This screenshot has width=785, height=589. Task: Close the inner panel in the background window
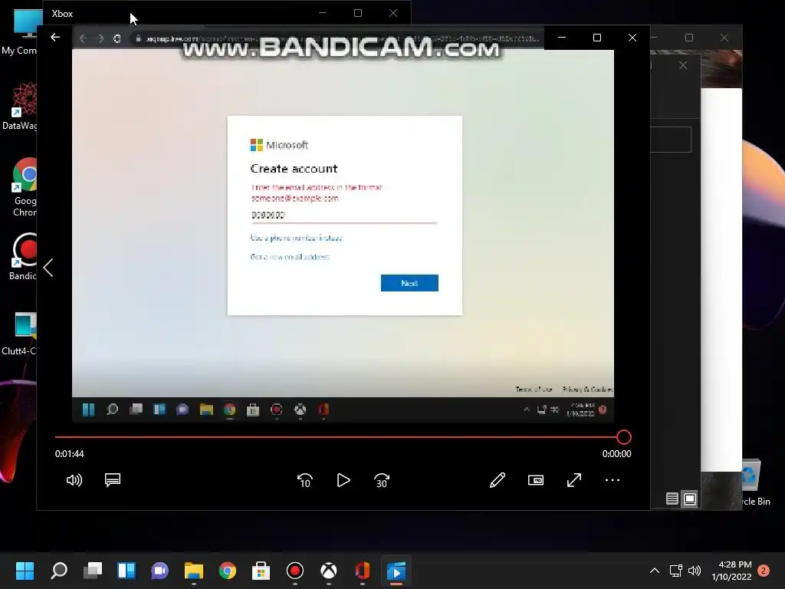point(683,66)
